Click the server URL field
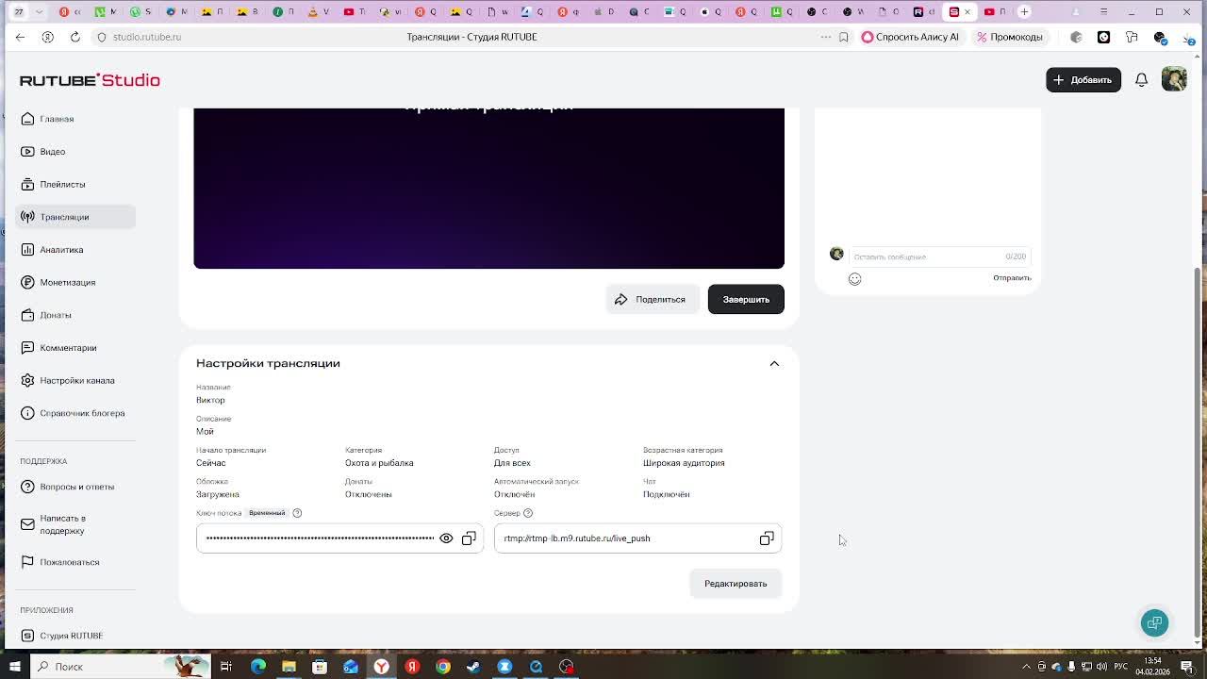The width and height of the screenshot is (1207, 679). 637,538
